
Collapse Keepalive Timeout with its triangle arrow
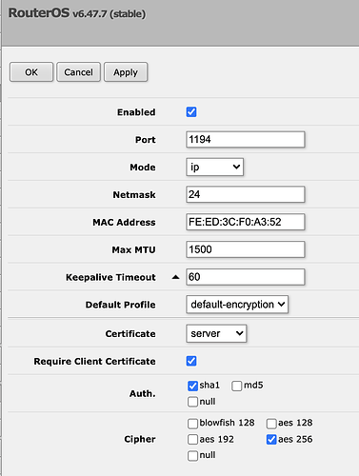click(x=175, y=277)
